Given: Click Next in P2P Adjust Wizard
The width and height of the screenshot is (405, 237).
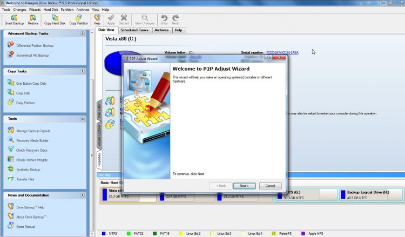Looking at the screenshot, I should [244, 186].
